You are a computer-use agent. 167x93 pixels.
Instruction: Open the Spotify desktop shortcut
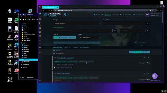tap(16, 20)
